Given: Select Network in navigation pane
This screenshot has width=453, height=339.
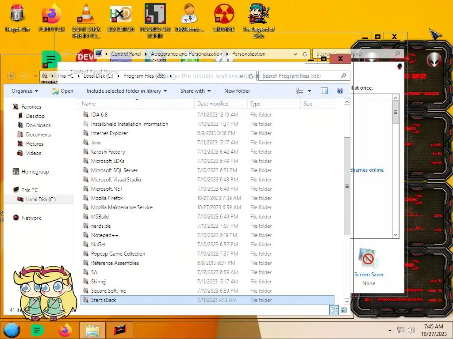Looking at the screenshot, I should pyautogui.click(x=31, y=218).
